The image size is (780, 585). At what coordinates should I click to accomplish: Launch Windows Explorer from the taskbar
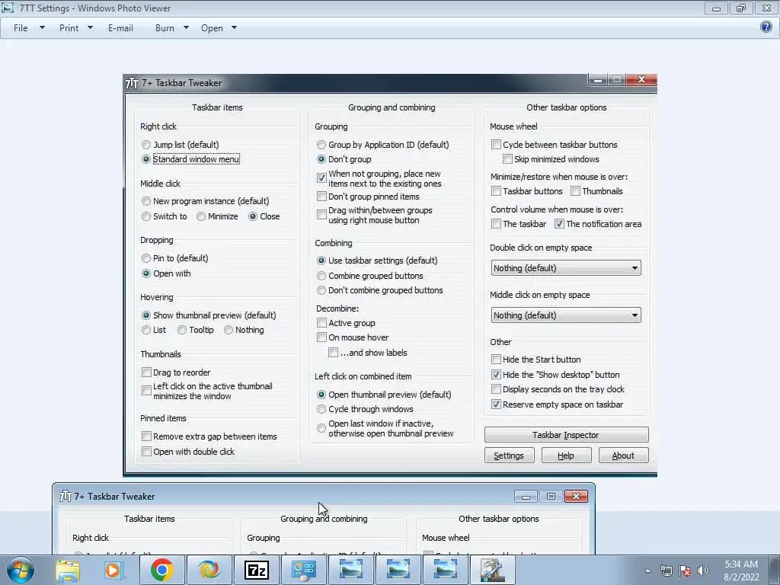click(68, 570)
